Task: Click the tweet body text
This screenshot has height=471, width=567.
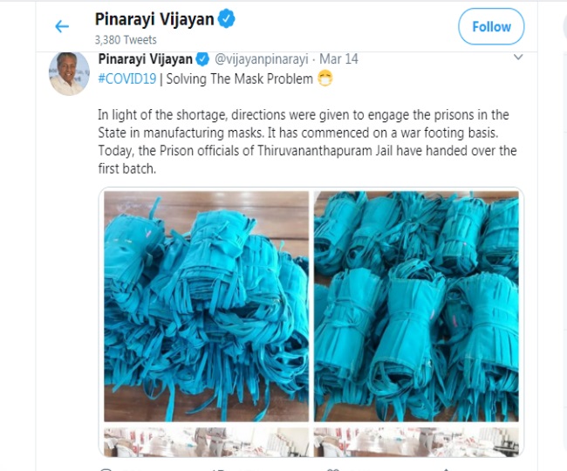Action: 307,141
